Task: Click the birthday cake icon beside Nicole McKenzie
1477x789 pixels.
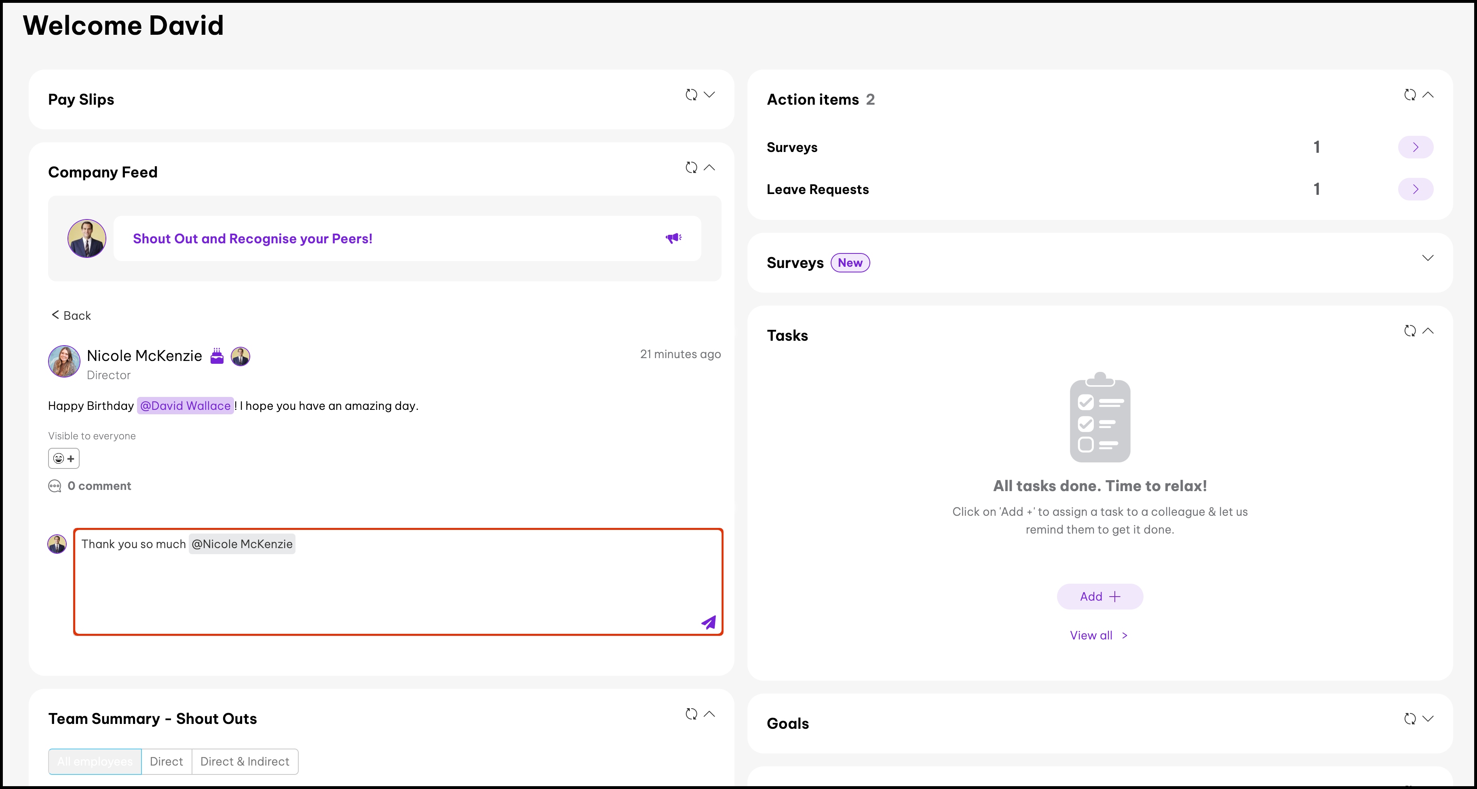Action: click(217, 356)
